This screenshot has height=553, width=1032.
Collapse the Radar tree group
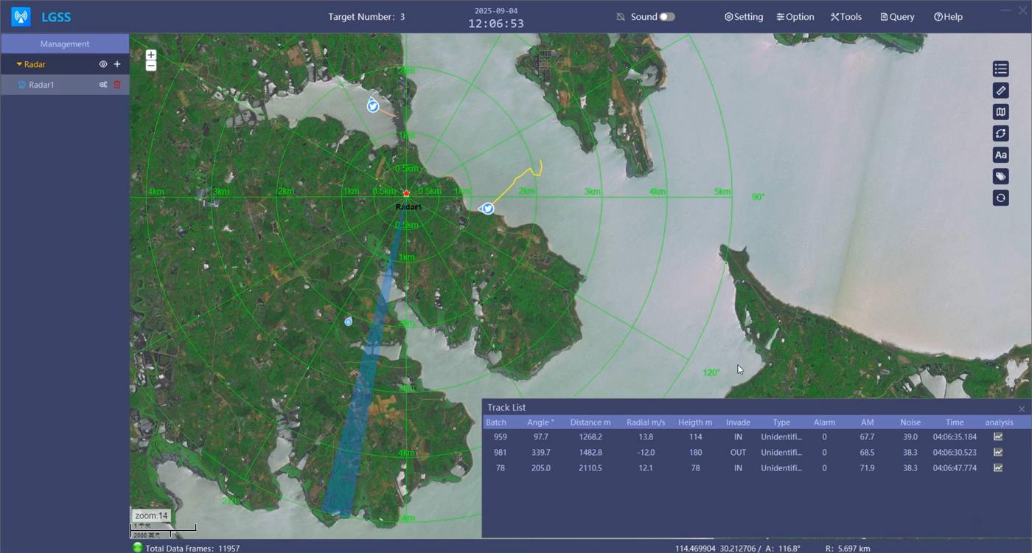click(19, 64)
